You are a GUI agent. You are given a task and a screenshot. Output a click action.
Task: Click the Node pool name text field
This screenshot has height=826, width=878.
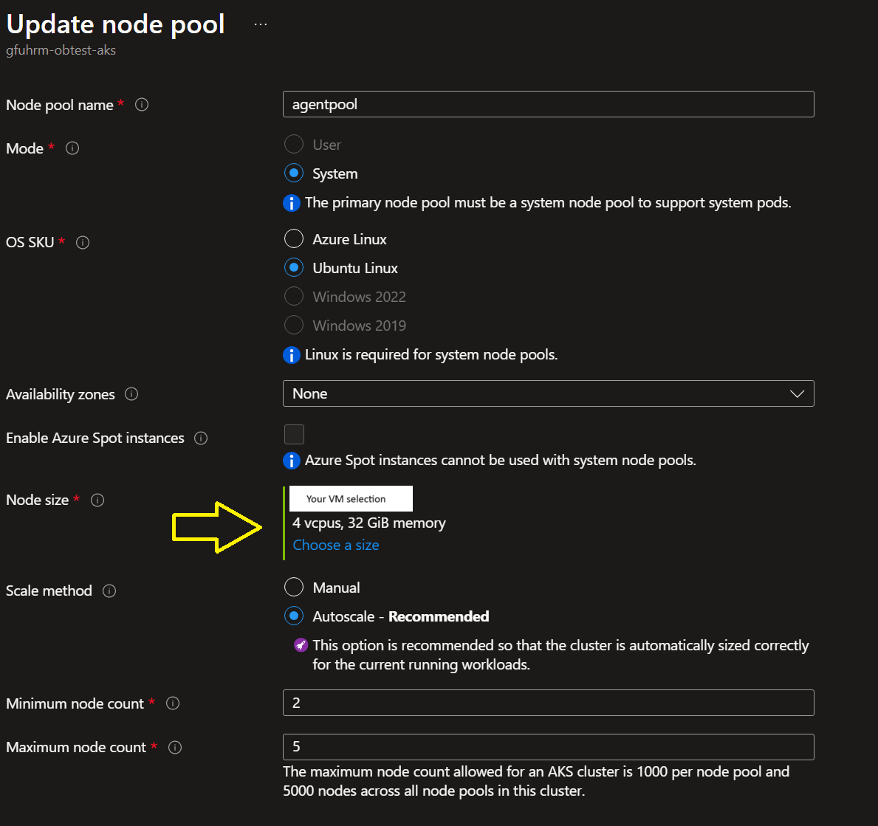548,104
